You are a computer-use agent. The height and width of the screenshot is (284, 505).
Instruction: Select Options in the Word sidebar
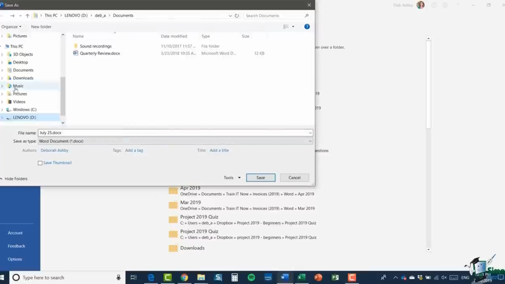tap(15, 259)
